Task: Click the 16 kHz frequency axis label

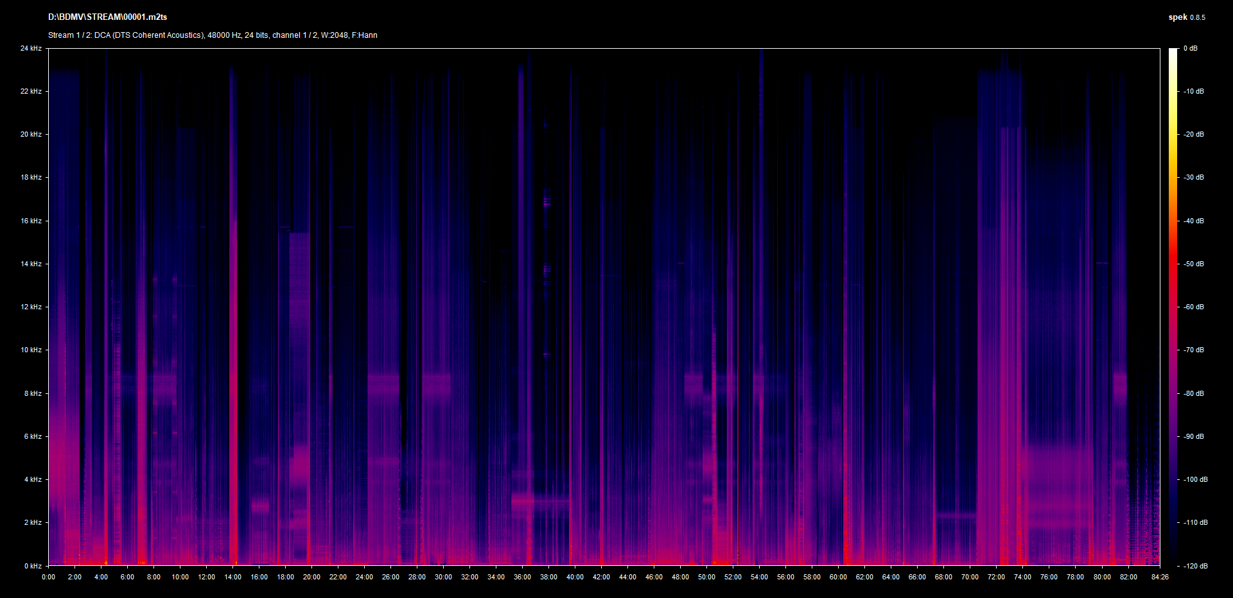Action: (x=31, y=221)
